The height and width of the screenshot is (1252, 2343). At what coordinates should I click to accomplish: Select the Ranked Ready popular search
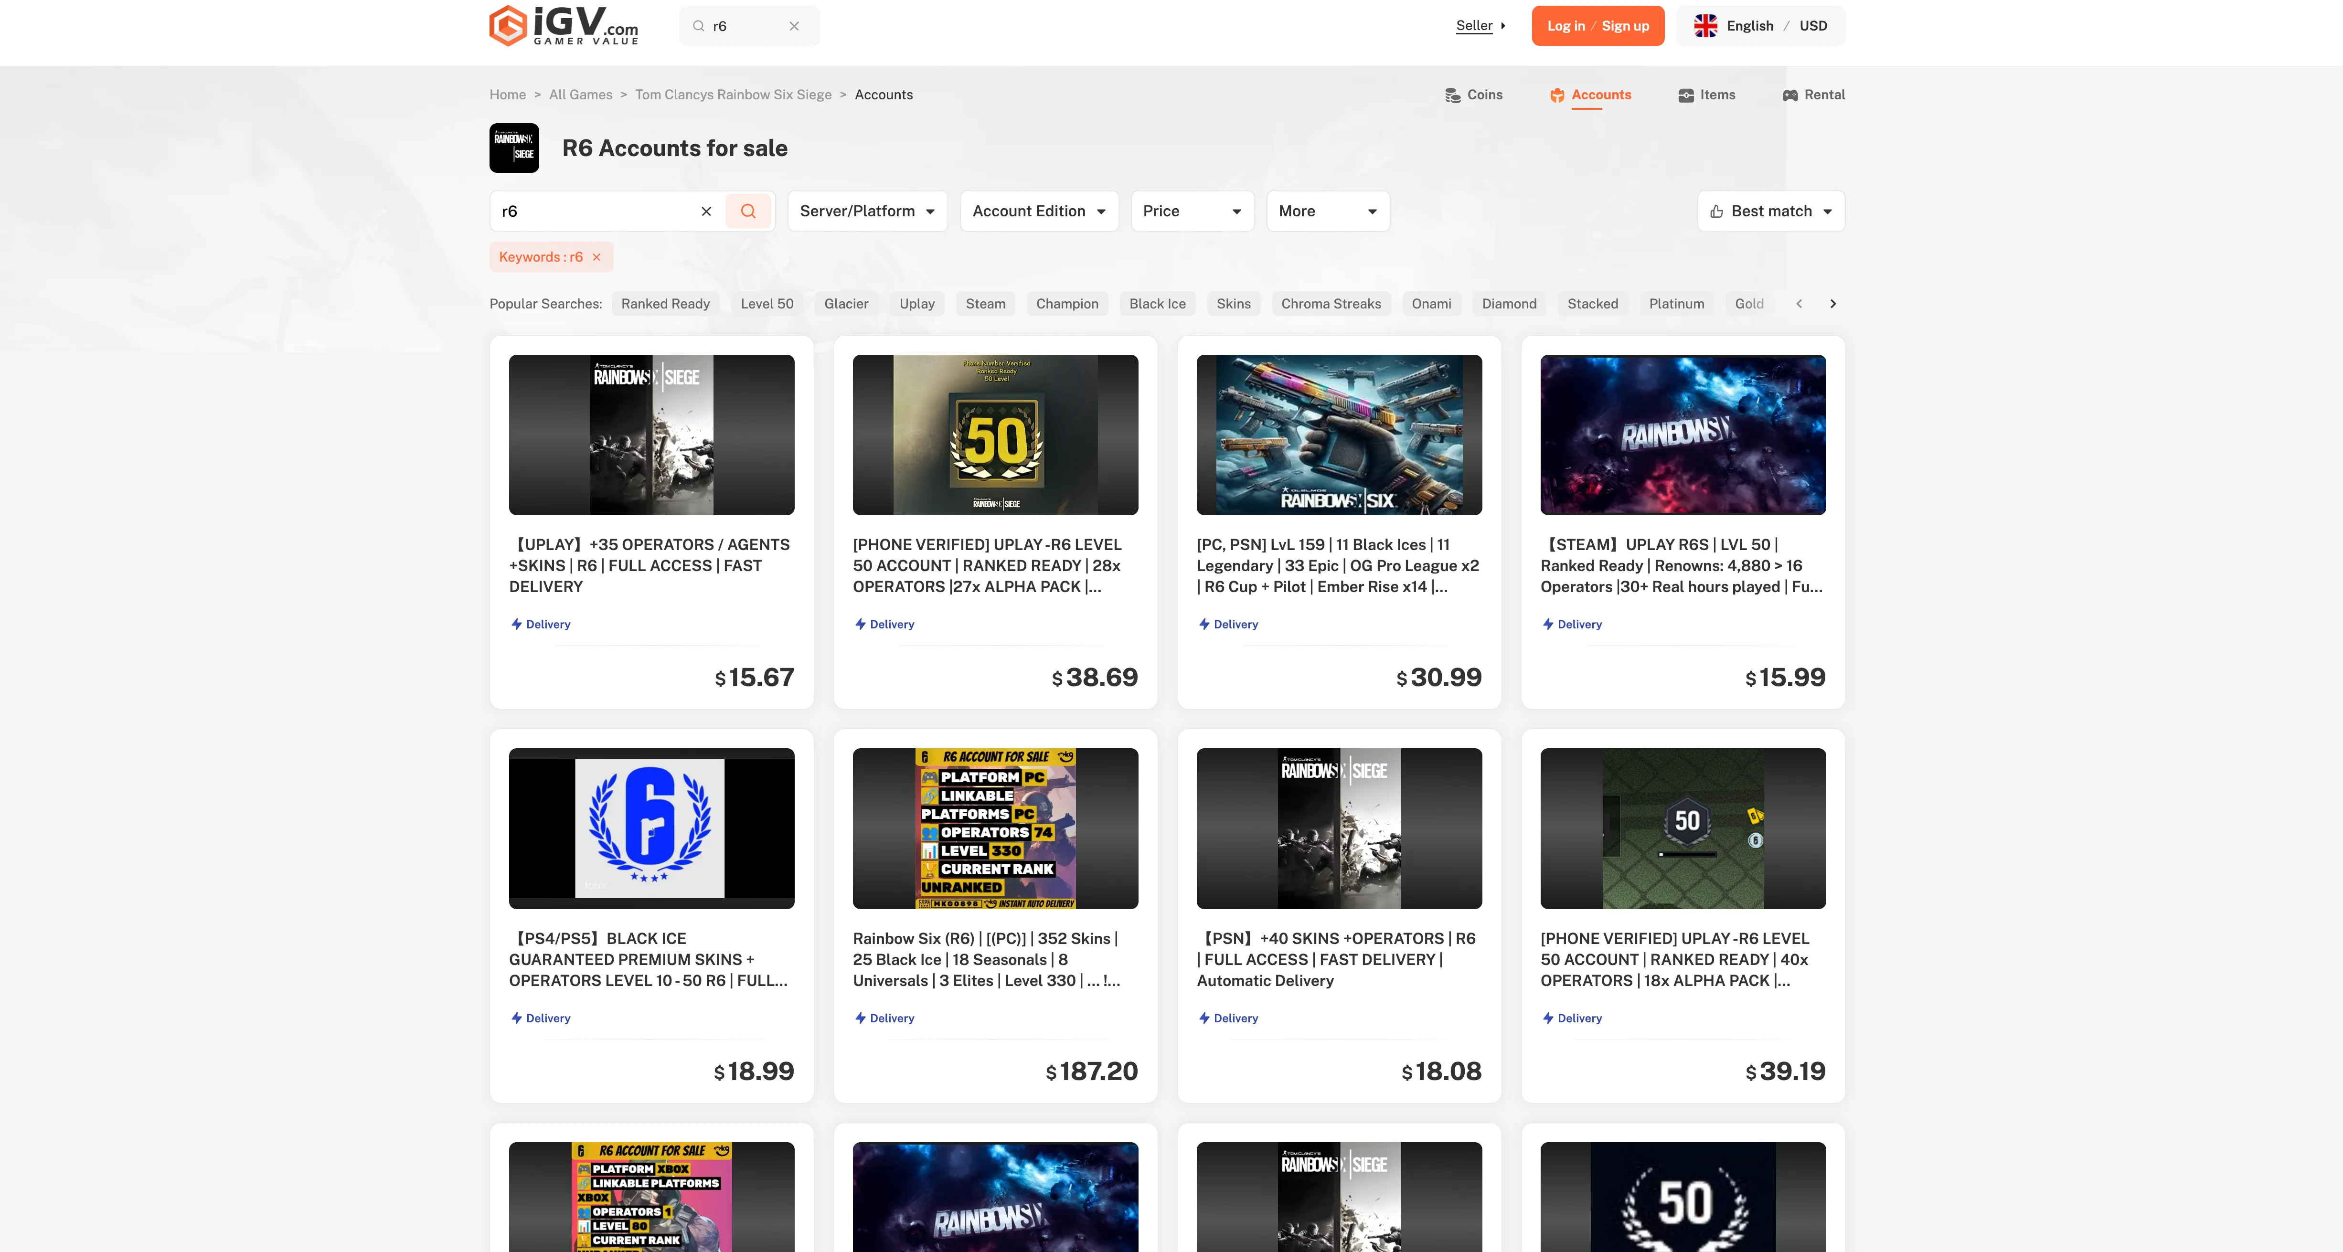click(665, 304)
